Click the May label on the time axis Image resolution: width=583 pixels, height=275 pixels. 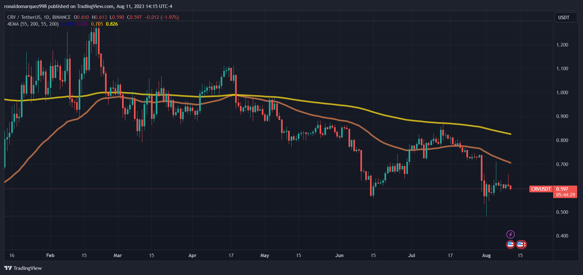tap(265, 255)
